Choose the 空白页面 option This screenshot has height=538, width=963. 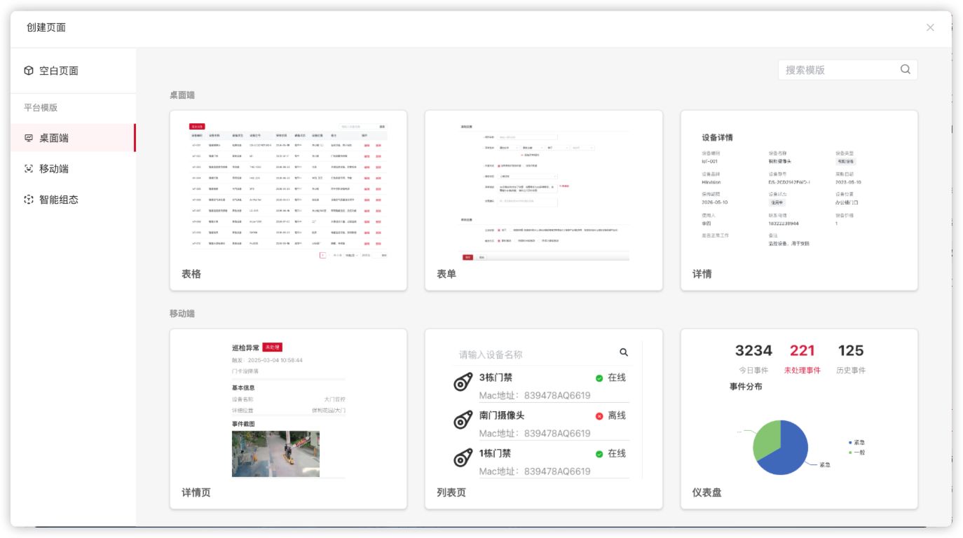pyautogui.click(x=59, y=71)
